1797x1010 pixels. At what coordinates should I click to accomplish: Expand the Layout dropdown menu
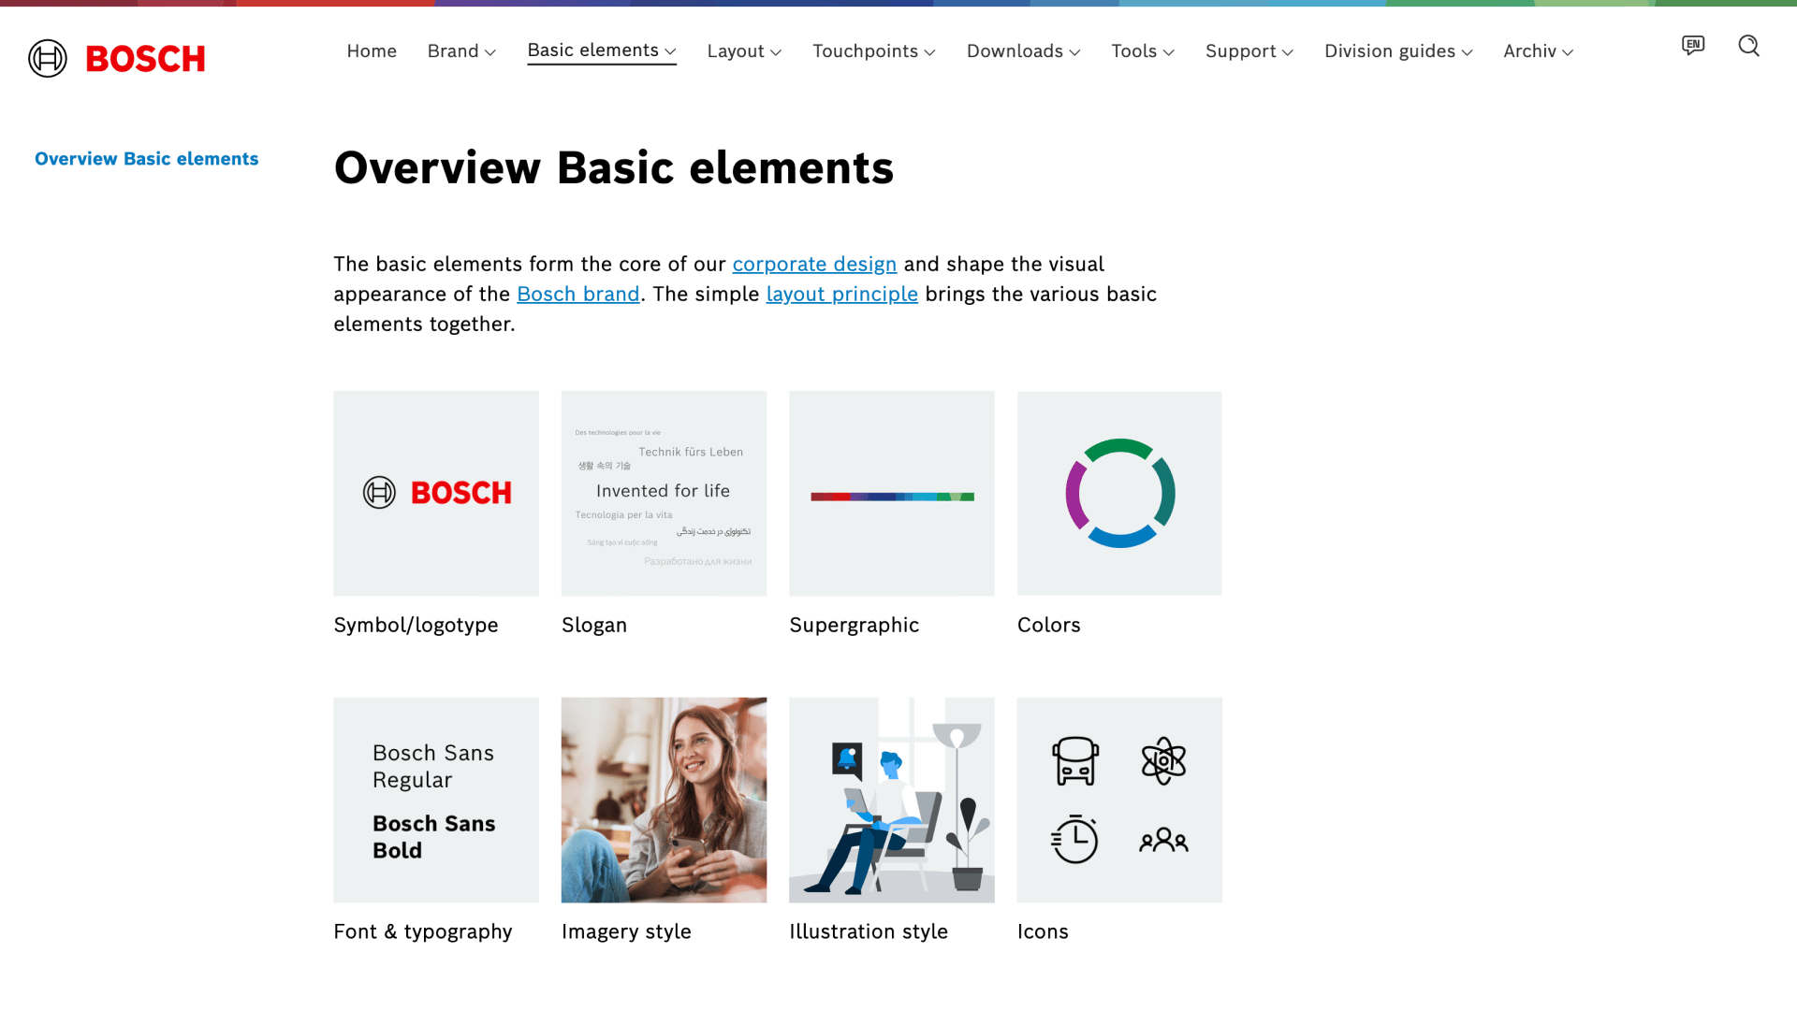click(x=744, y=51)
